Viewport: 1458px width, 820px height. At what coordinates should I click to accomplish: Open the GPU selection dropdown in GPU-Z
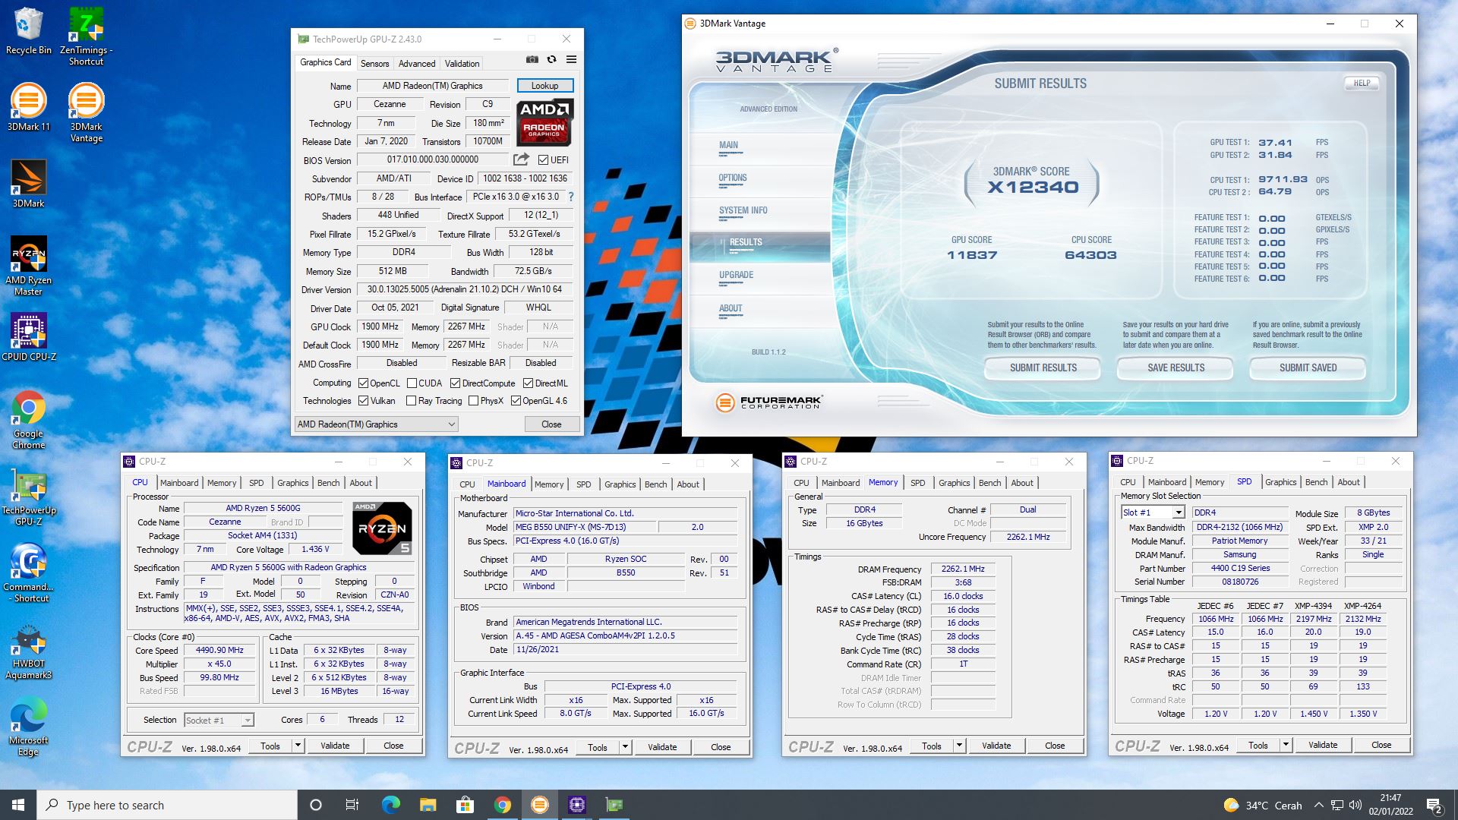(x=377, y=424)
